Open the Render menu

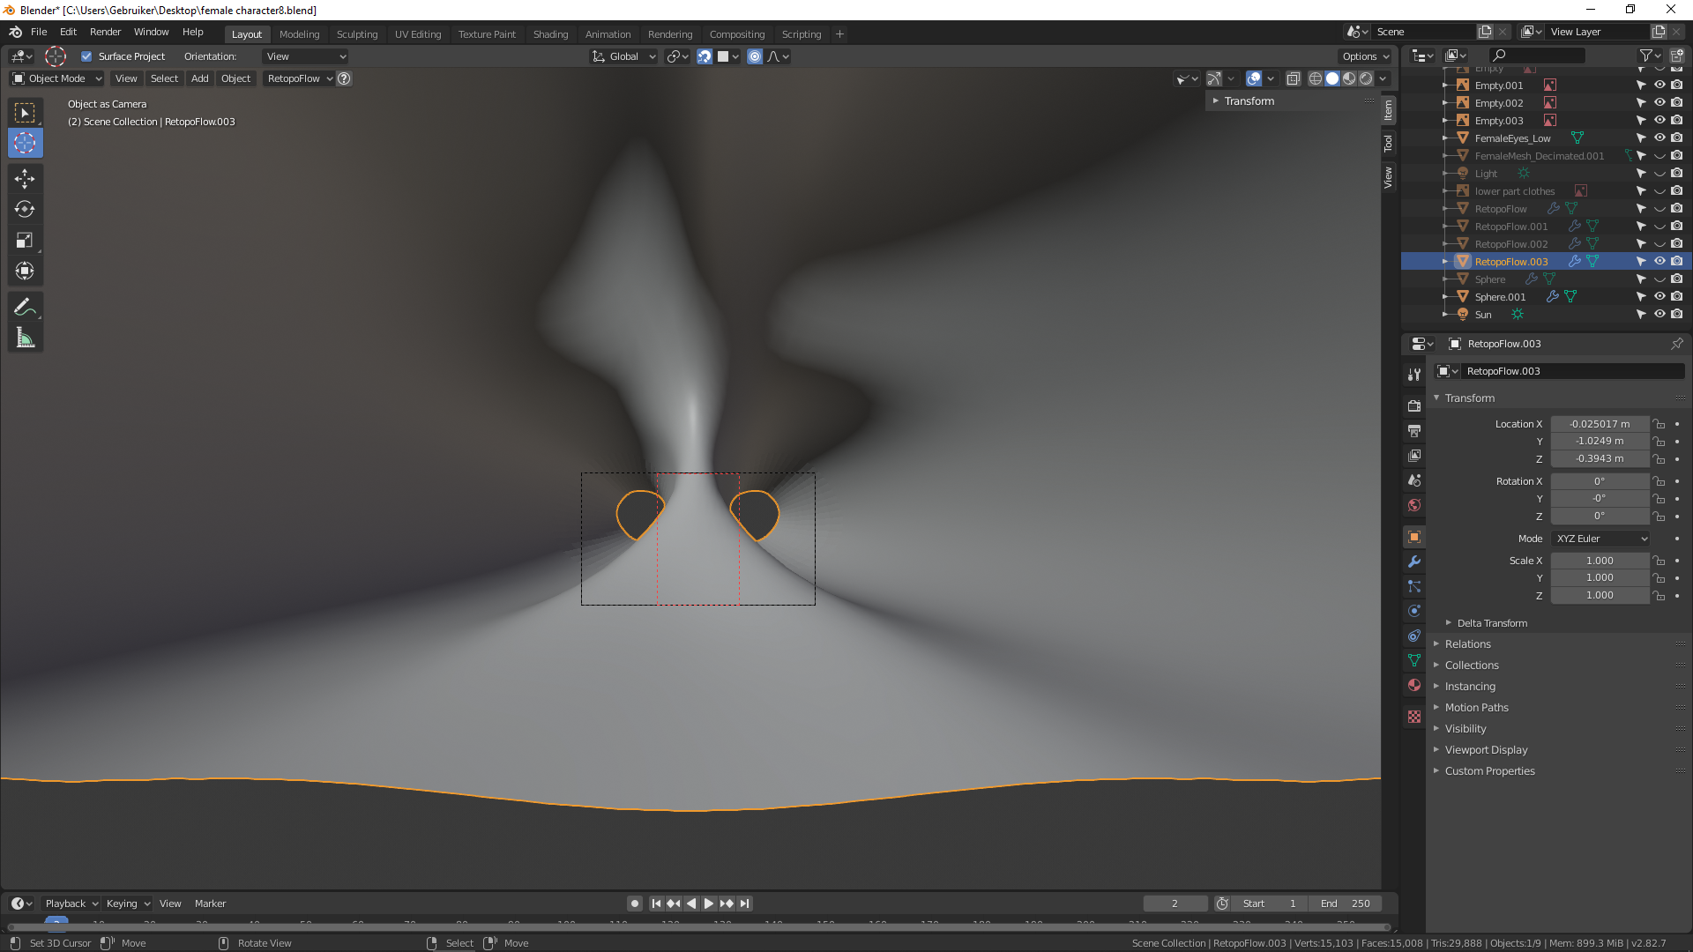click(105, 32)
